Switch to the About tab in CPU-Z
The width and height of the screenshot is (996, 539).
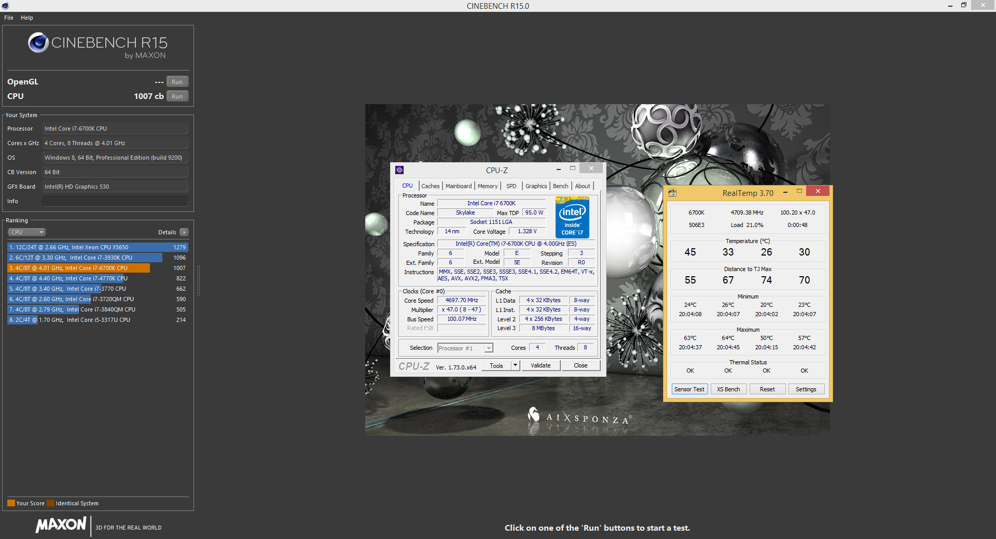(x=583, y=186)
